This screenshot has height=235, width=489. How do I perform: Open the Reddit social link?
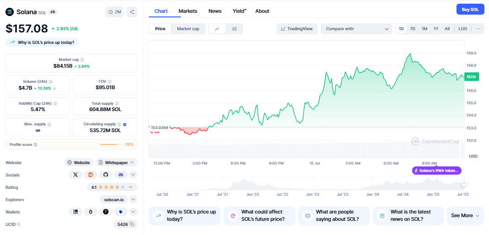(x=91, y=175)
